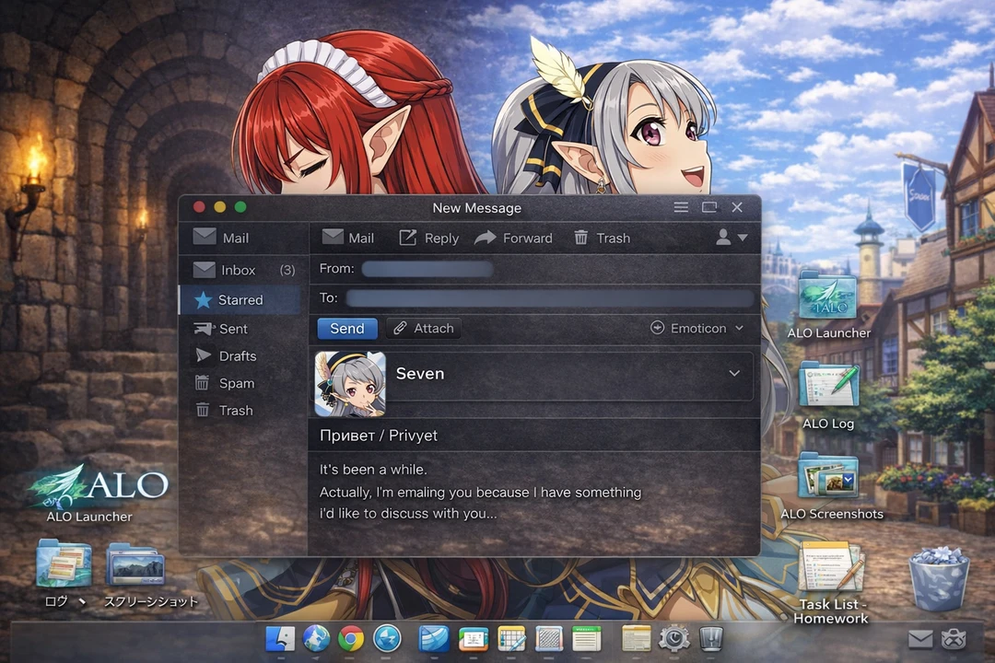The width and height of the screenshot is (995, 663).
Task: Open the Sent folder
Action: coord(232,329)
